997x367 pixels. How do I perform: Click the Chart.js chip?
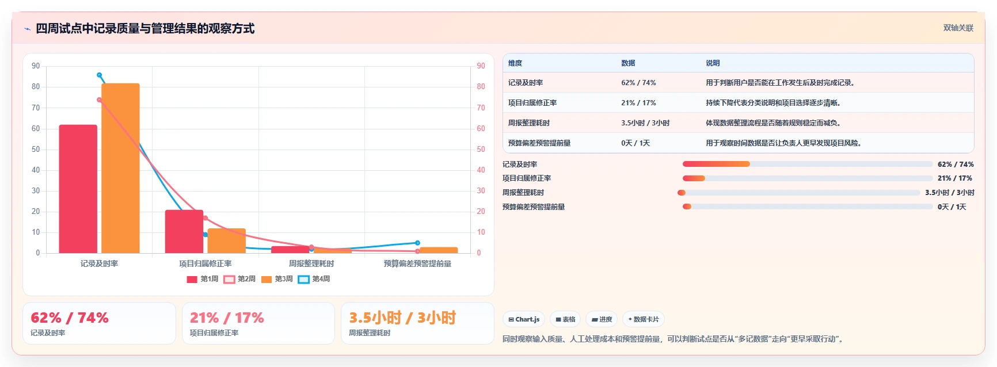(524, 319)
